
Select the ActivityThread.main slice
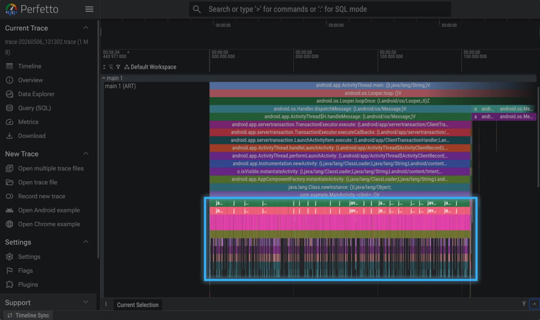(373, 85)
